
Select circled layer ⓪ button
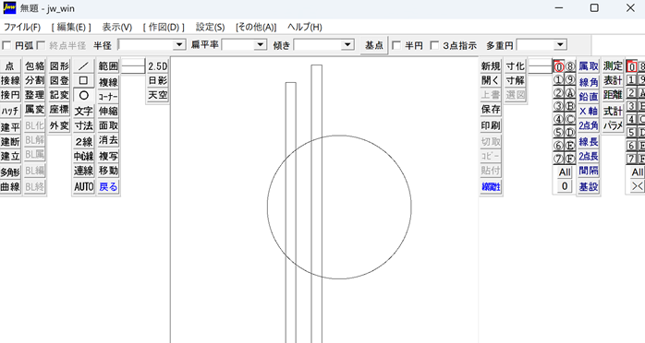(558, 66)
